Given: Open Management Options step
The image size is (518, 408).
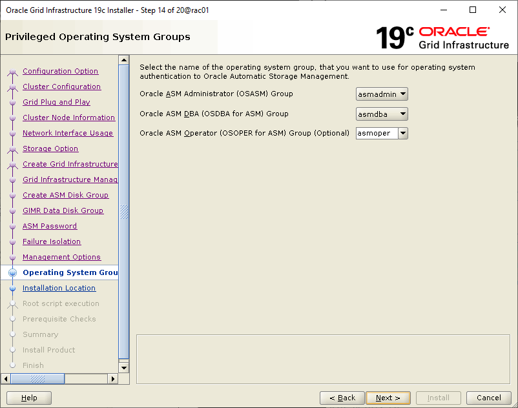Looking at the screenshot, I should [61, 257].
